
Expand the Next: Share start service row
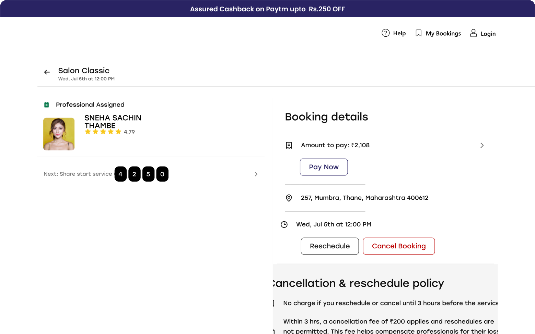pyautogui.click(x=256, y=174)
